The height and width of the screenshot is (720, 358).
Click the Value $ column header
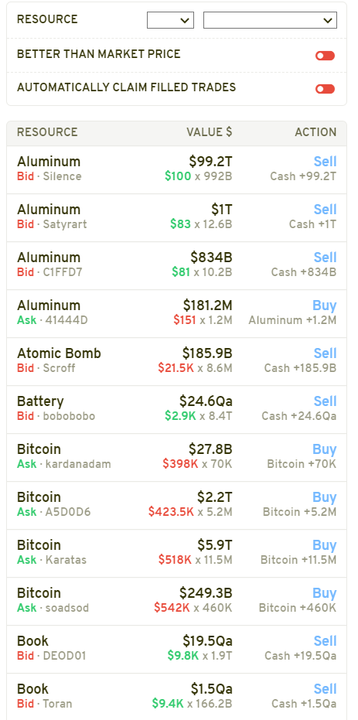(x=210, y=132)
